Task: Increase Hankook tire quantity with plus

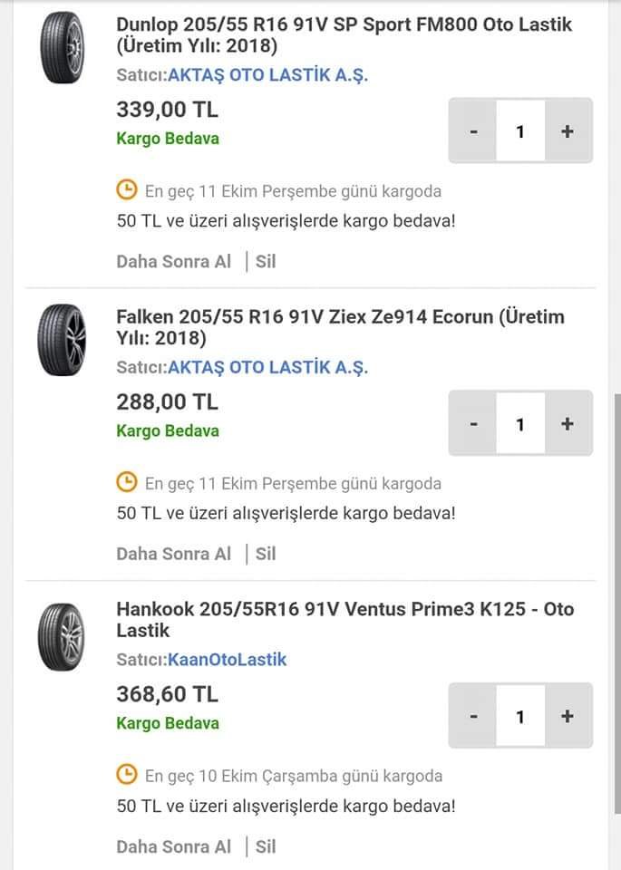Action: [568, 716]
